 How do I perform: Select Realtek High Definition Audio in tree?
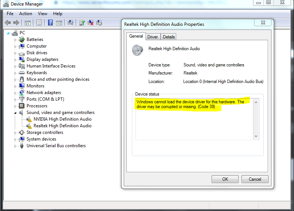[62, 126]
